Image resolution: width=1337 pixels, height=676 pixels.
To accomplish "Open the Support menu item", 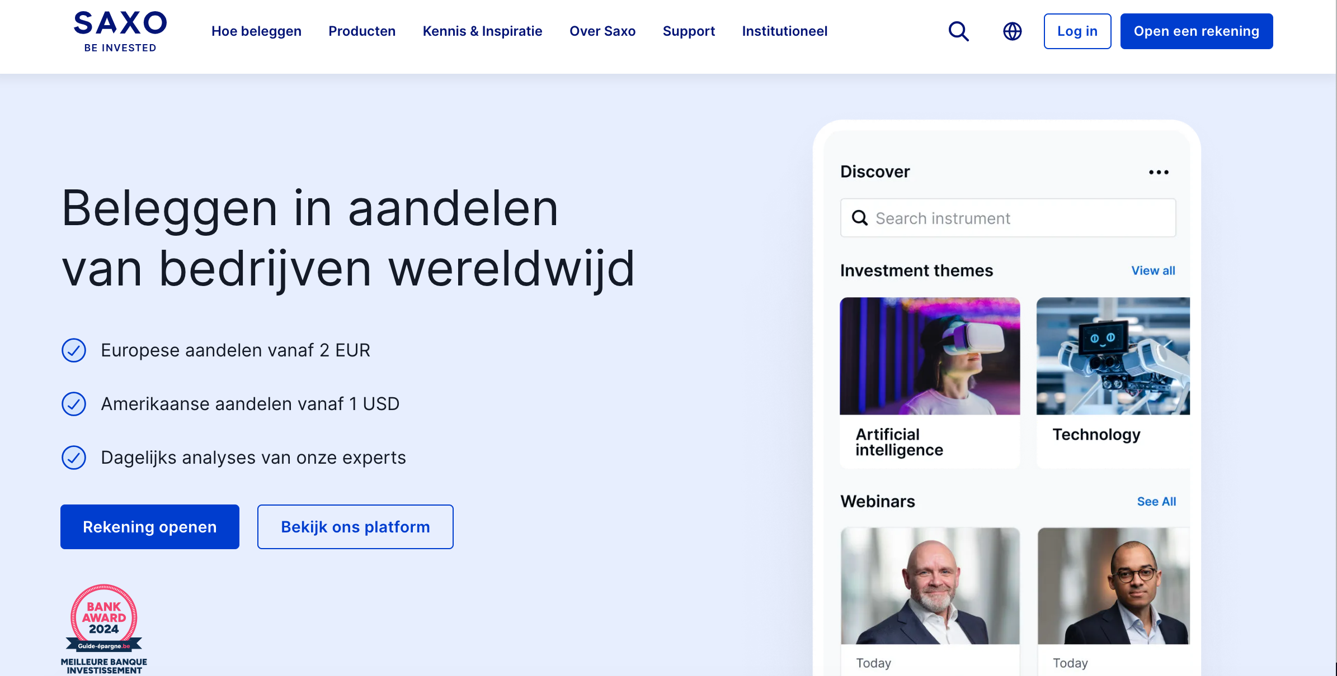I will [689, 31].
